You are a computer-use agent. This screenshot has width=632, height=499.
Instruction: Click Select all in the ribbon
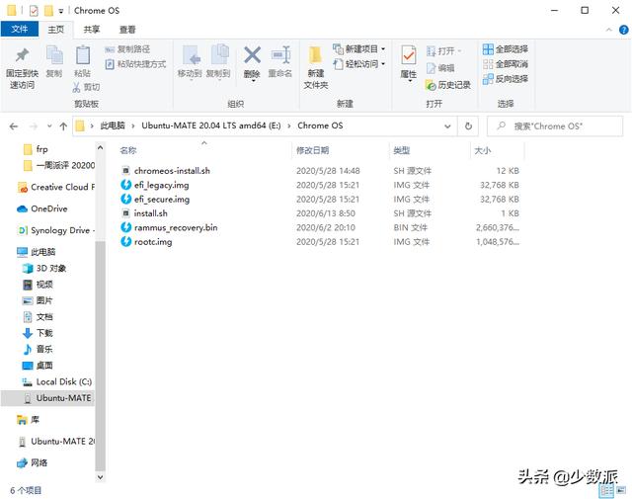[506, 49]
